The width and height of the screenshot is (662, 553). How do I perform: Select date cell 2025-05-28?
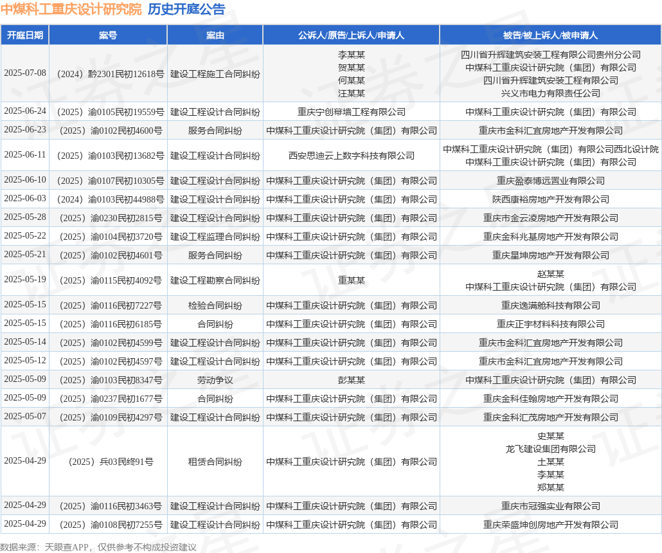[25, 217]
